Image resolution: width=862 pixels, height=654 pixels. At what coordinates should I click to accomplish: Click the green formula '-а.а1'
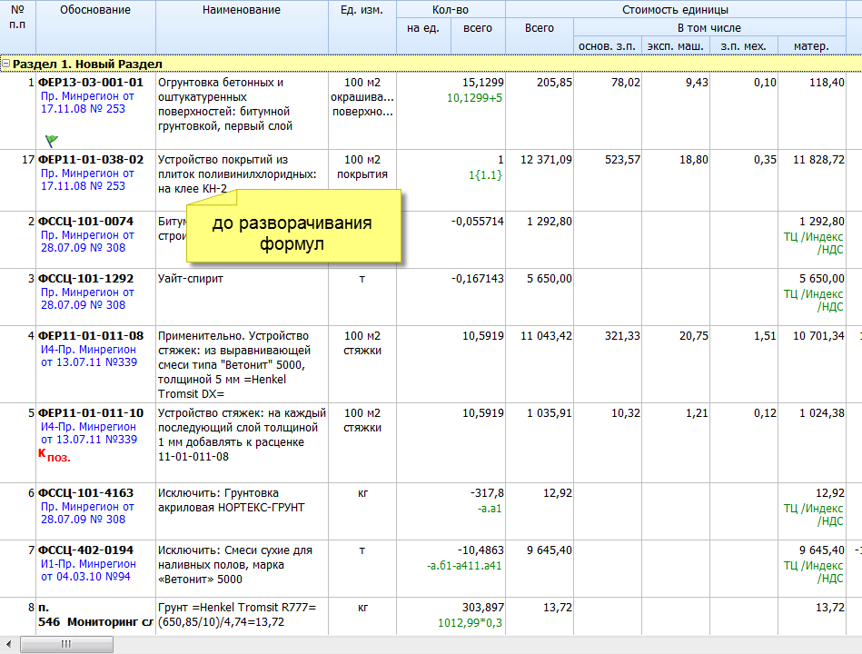(x=490, y=509)
